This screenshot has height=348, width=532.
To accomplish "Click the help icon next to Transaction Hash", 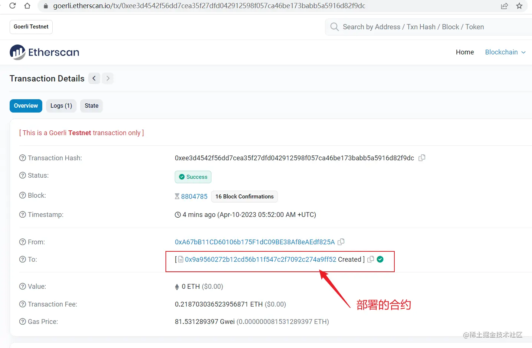I will (23, 158).
